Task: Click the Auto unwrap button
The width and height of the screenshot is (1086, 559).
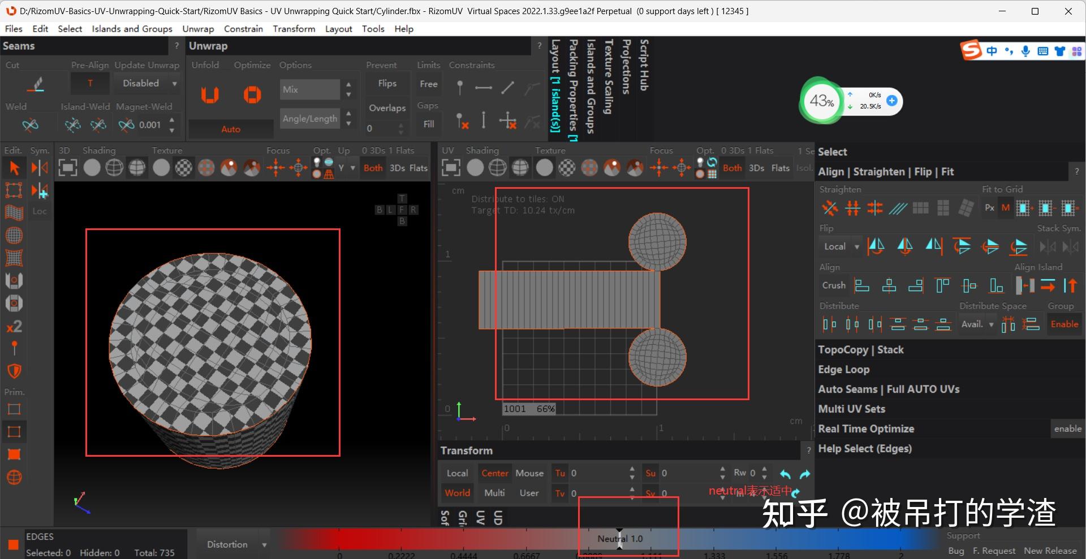Action: tap(231, 129)
